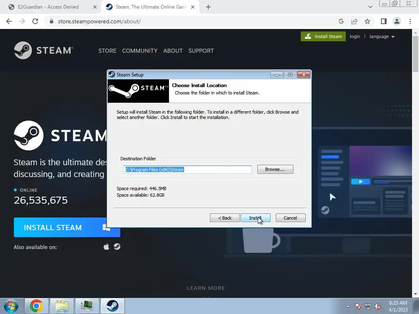
Task: Minimize the Steam Setup dialog
Action: tap(277, 75)
